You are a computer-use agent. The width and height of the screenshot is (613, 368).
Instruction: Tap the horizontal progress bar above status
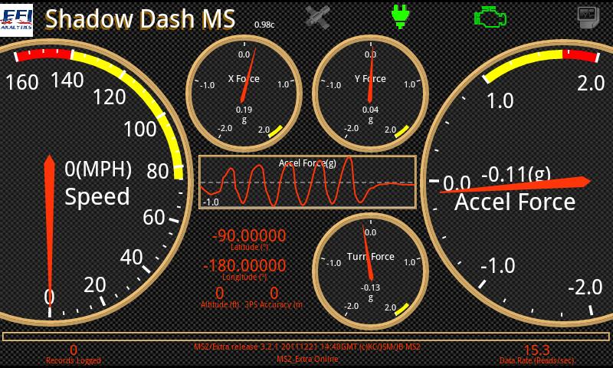(306, 337)
